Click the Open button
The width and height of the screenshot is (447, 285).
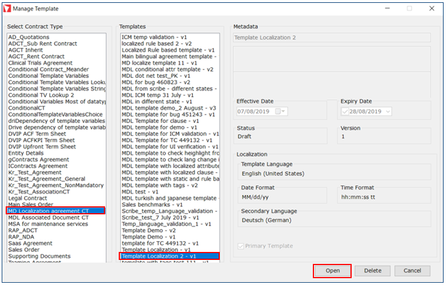pyautogui.click(x=332, y=271)
